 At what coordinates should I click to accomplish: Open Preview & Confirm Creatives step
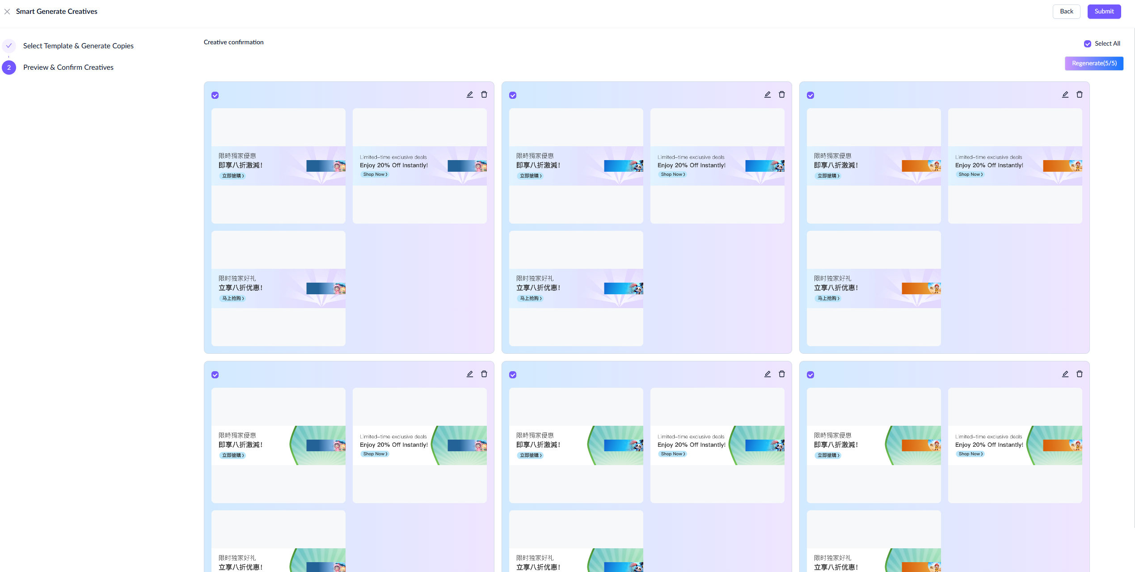pyautogui.click(x=68, y=67)
